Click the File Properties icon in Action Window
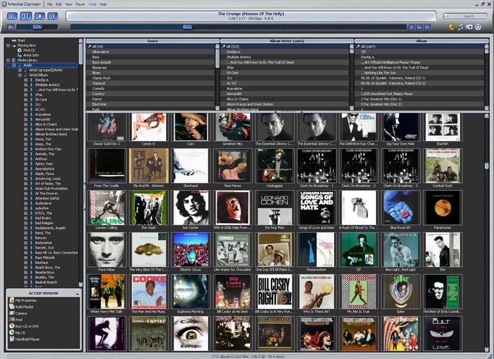 12,300
